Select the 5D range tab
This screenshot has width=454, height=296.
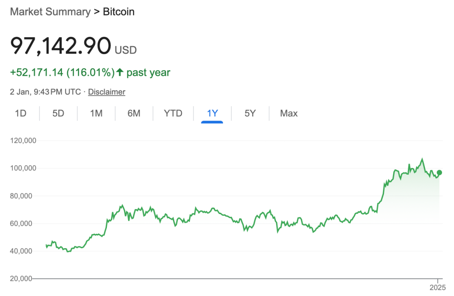pyautogui.click(x=58, y=113)
